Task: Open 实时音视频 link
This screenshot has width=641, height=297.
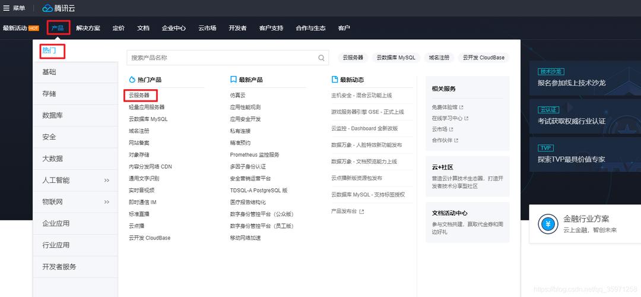Action: (x=141, y=190)
